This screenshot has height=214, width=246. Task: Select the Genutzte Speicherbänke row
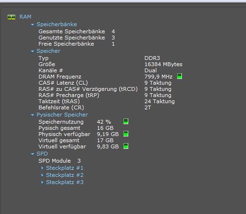click(x=76, y=38)
